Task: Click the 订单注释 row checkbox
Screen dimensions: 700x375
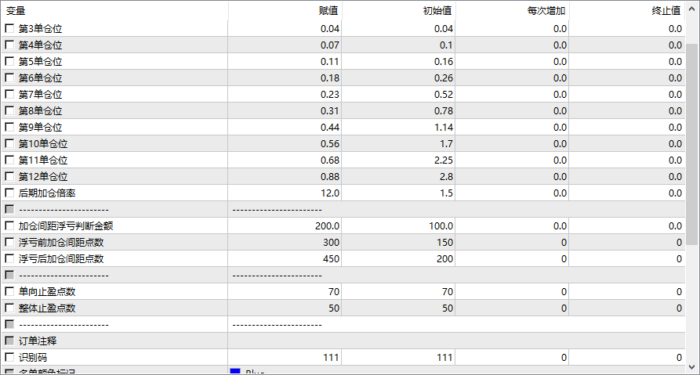Action: 9,341
